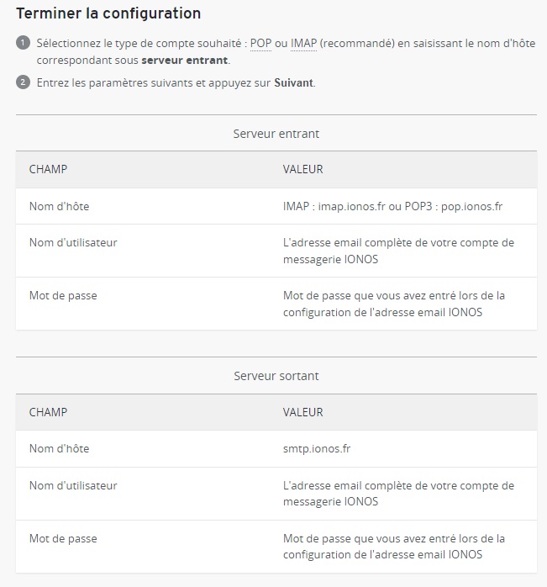Select the 'Nom d'hôte' cell under Serveur entrant
547x587 pixels.
pos(59,206)
